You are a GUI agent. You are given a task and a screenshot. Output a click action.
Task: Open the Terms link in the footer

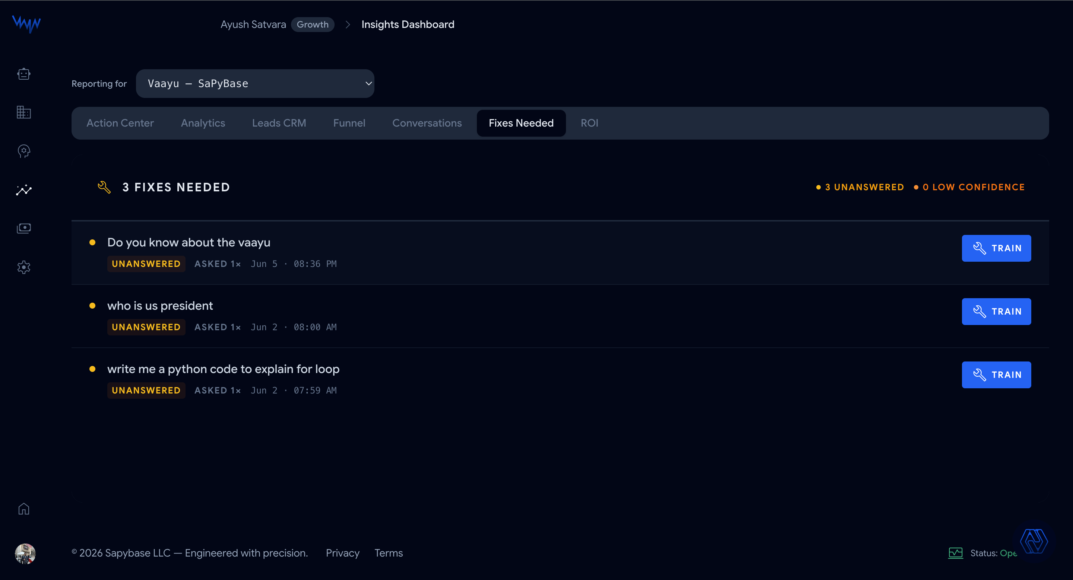389,553
